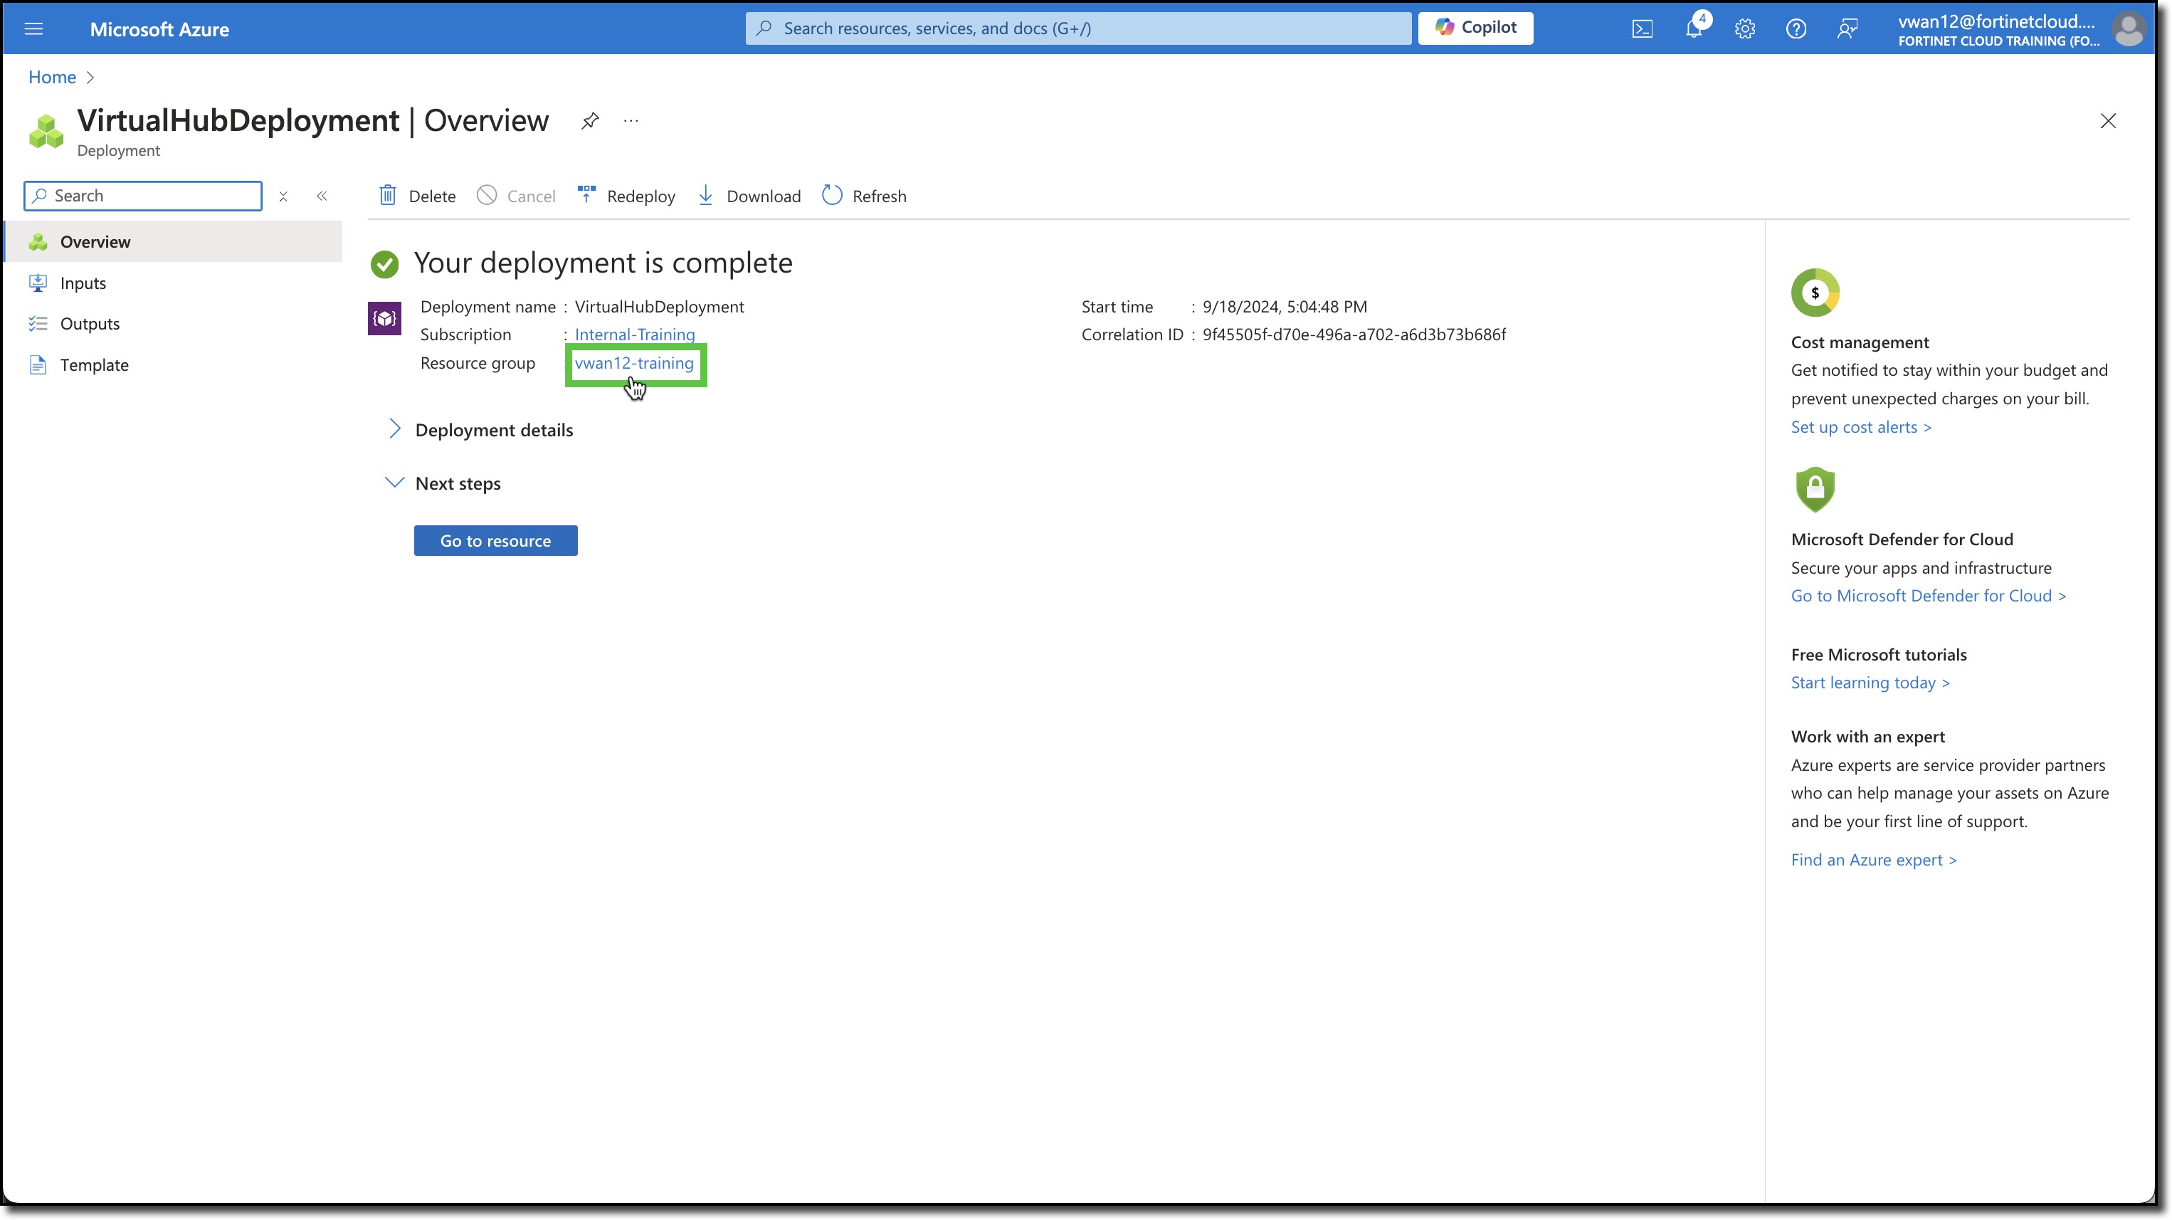This screenshot has height=1220, width=2172.
Task: Focus the global search resources field
Action: 1077,28
